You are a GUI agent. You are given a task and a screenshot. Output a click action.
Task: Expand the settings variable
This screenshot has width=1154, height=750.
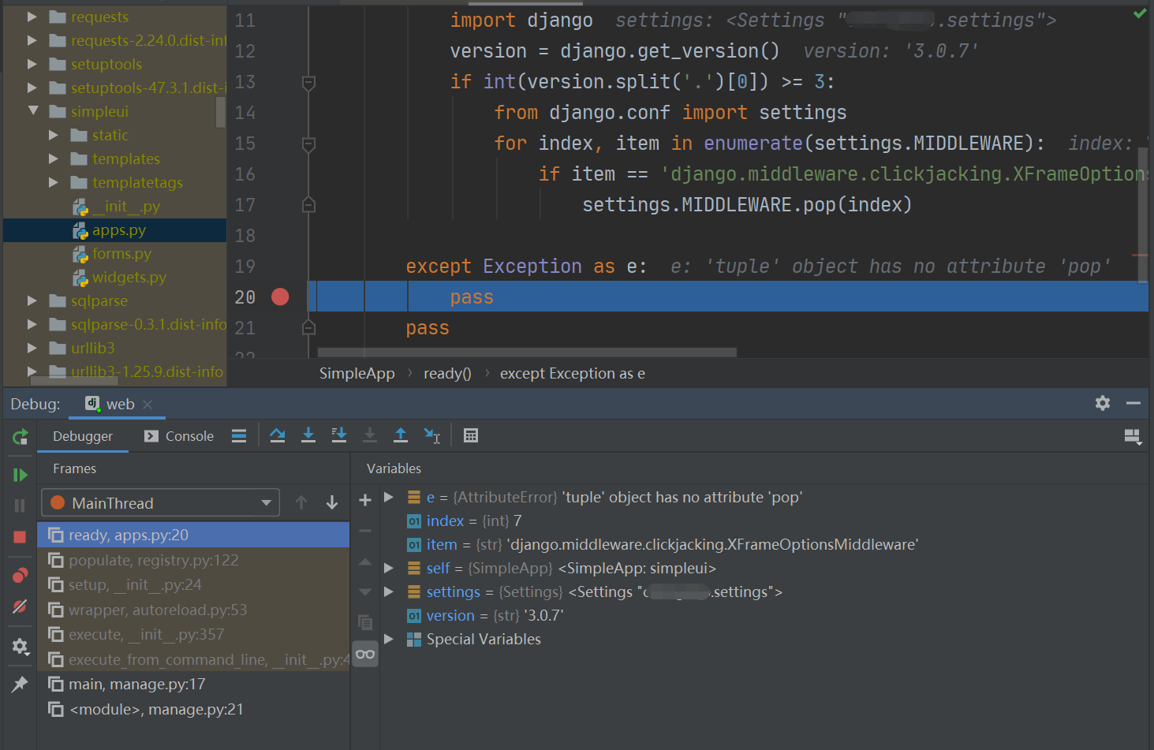coord(389,591)
